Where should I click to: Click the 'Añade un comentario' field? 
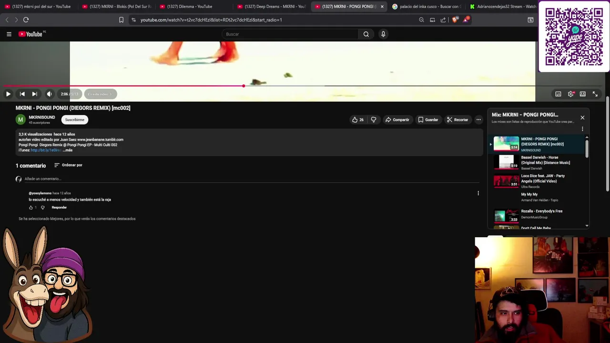tap(252, 179)
